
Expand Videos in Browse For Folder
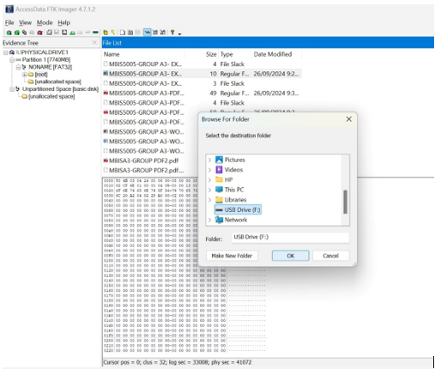[x=209, y=170]
